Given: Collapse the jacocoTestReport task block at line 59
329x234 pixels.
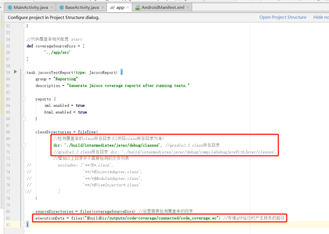Looking at the screenshot, I should coord(24,73).
